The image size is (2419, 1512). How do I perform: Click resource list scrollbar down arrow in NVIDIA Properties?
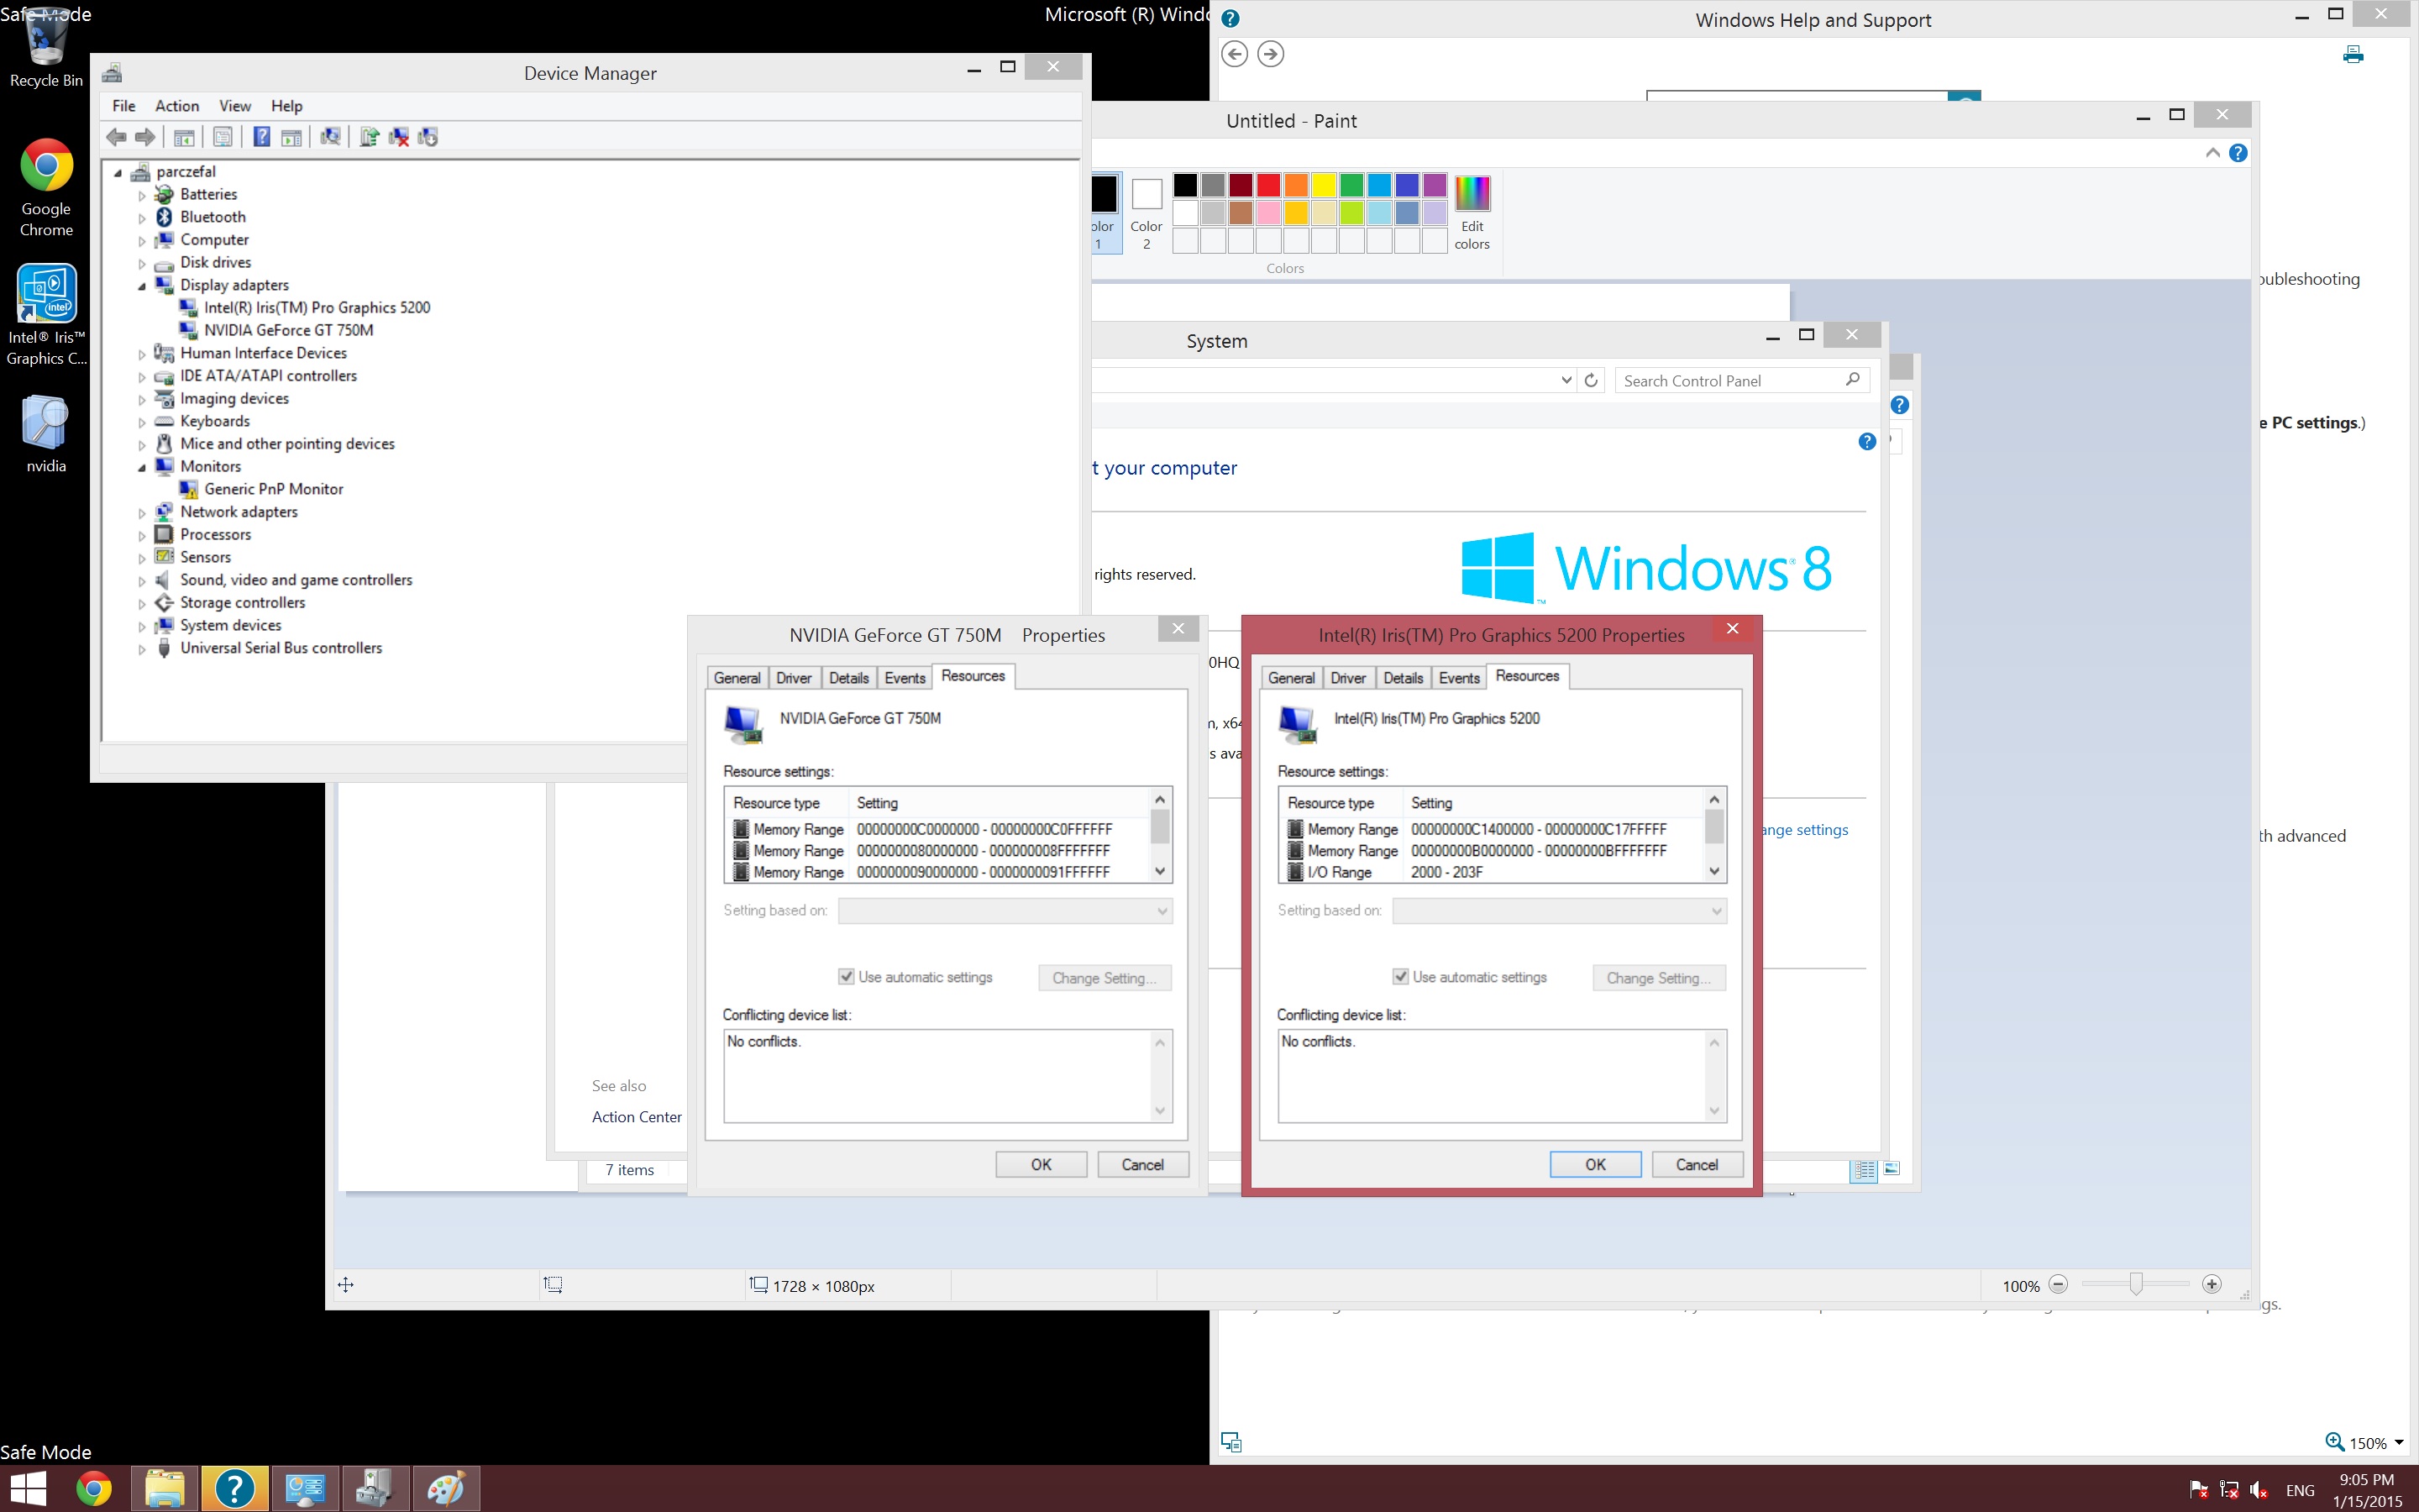(x=1159, y=871)
